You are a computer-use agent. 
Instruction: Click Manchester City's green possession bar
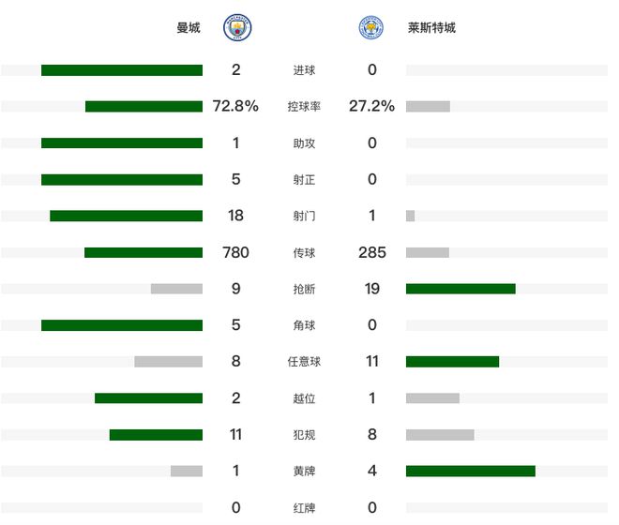tap(143, 107)
